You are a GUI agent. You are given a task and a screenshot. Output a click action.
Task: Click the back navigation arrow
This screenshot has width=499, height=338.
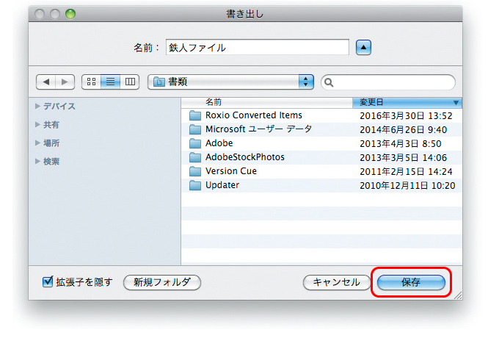click(x=45, y=82)
